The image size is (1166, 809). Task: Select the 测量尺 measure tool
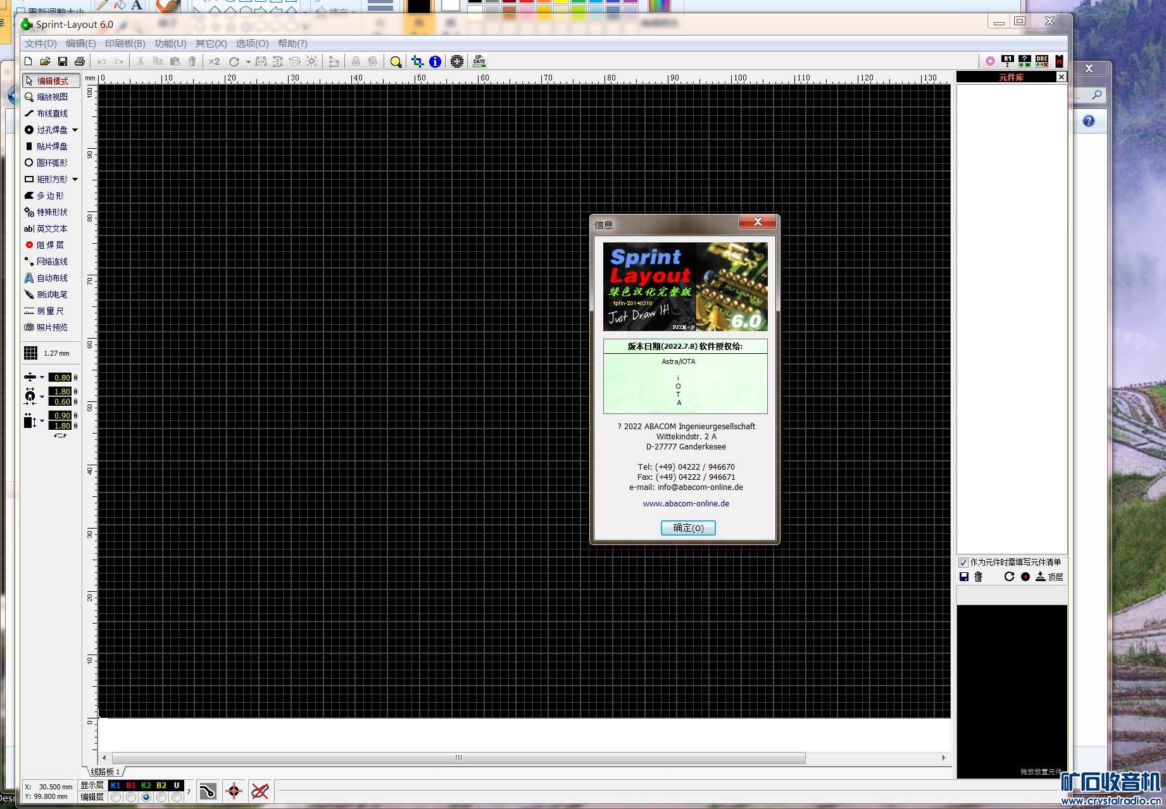coord(50,311)
